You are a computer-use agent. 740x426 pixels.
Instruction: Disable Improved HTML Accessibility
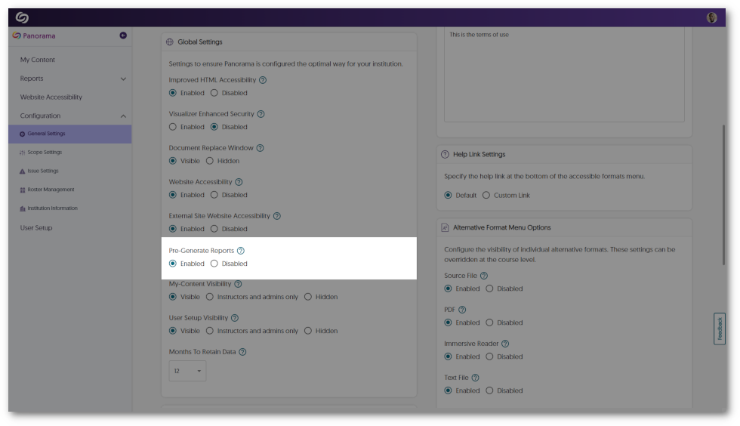tap(214, 93)
